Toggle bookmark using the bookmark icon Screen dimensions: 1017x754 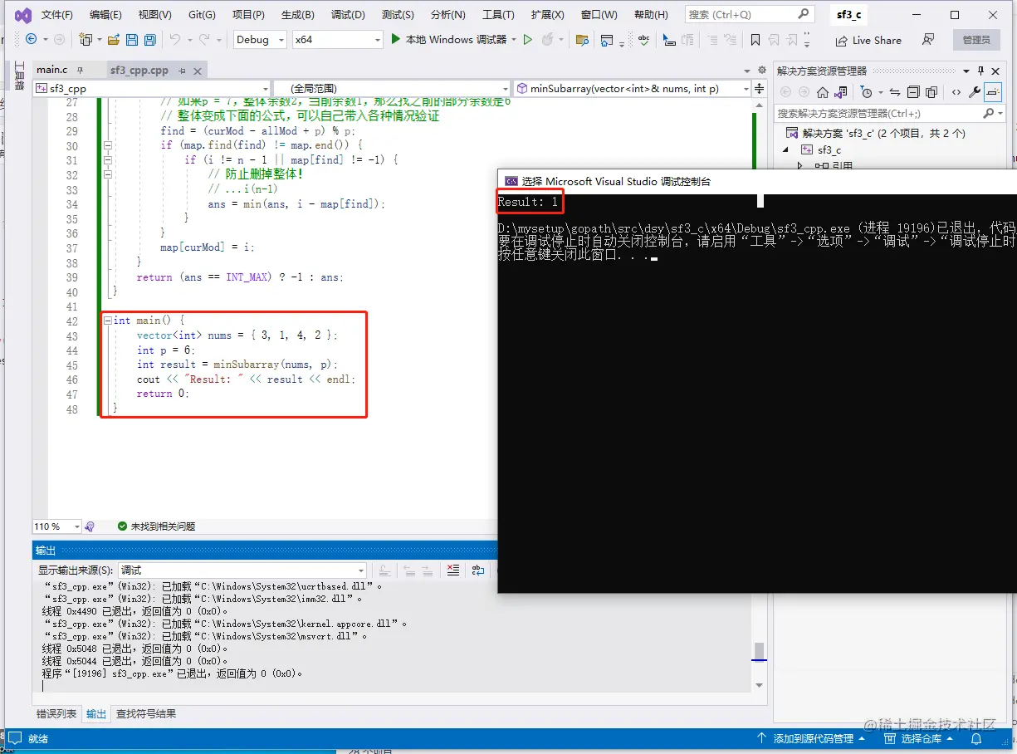click(755, 39)
